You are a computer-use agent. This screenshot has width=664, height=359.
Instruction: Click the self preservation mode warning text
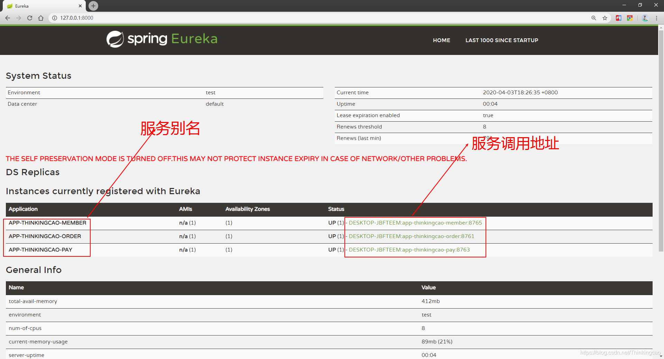(236, 159)
